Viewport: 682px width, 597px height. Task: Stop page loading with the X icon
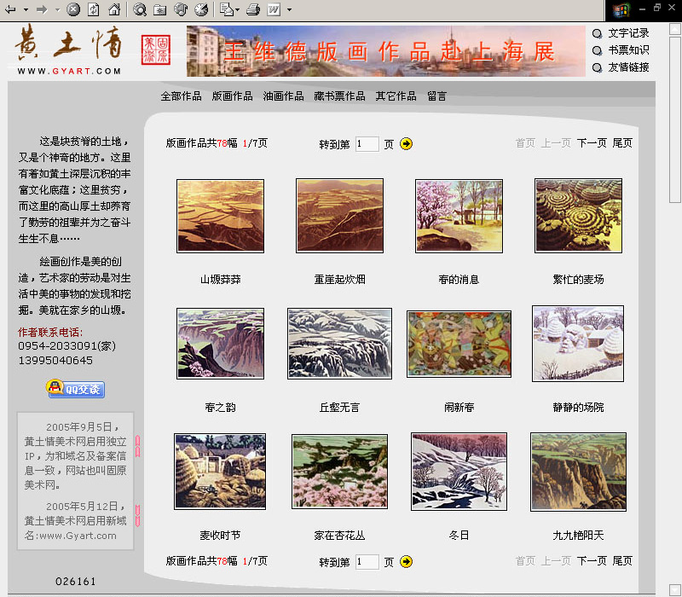(x=73, y=9)
